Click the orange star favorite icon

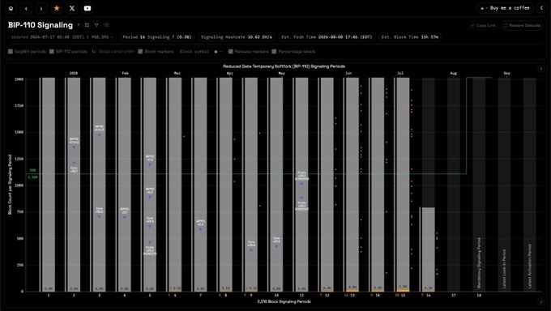tap(57, 8)
